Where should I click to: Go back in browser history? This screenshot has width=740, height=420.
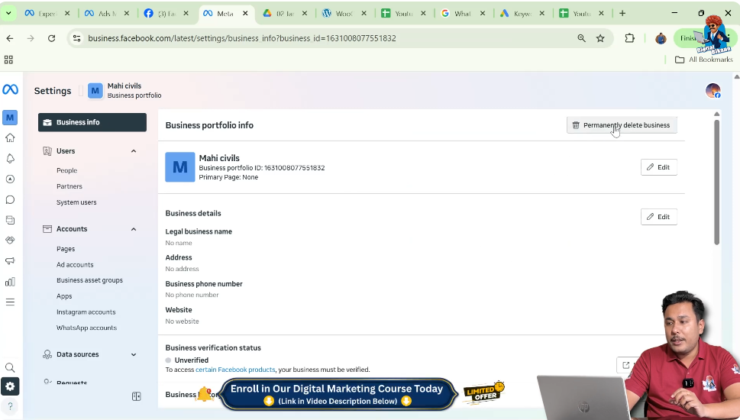click(x=10, y=38)
